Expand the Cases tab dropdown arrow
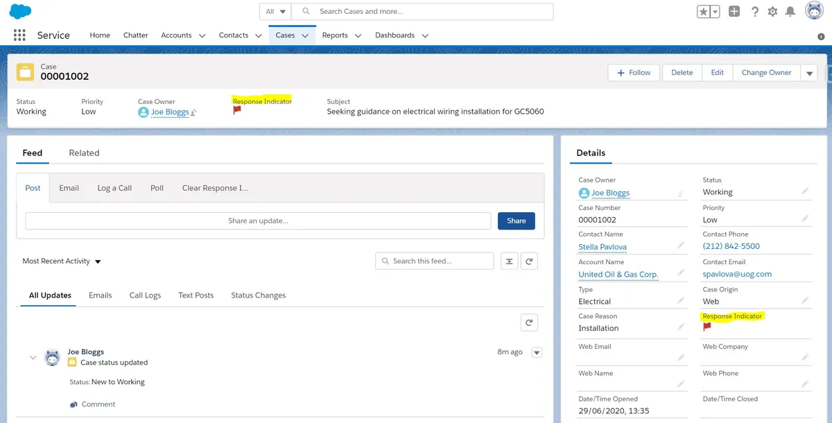832x423 pixels. 305,35
